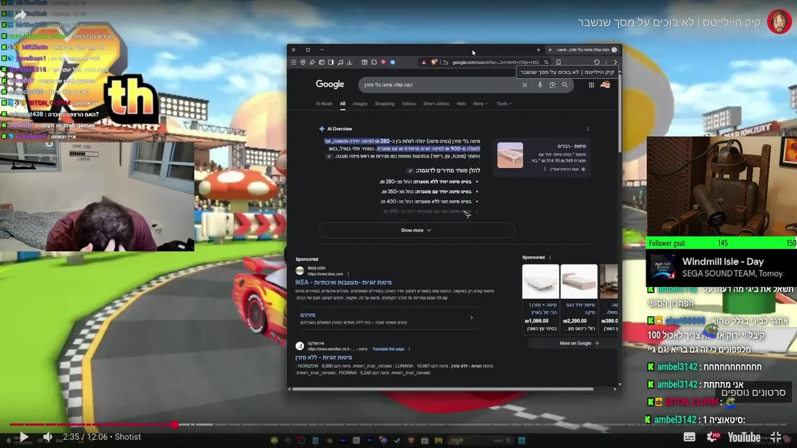
Task: Switch to Web results tab
Action: coord(461,103)
